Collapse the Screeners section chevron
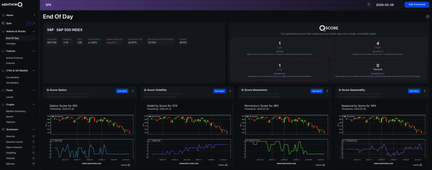432x170 pixels. (34, 129)
